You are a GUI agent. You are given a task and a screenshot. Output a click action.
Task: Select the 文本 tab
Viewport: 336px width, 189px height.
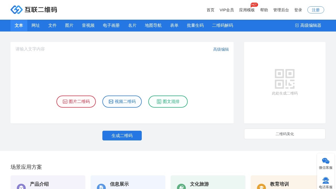[x=19, y=25]
